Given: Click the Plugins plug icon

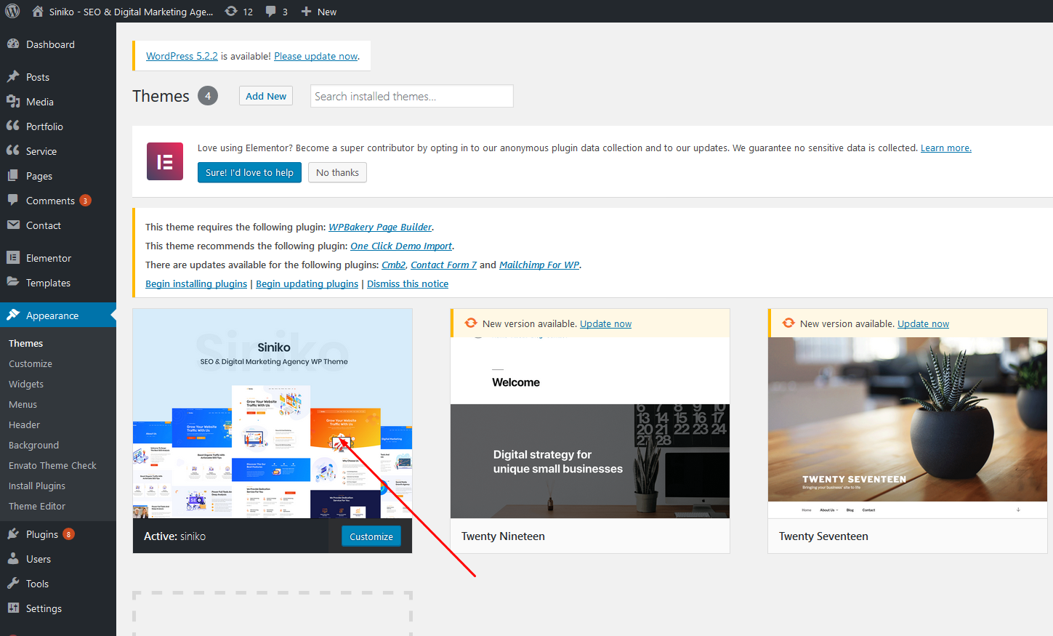Looking at the screenshot, I should click(13, 534).
